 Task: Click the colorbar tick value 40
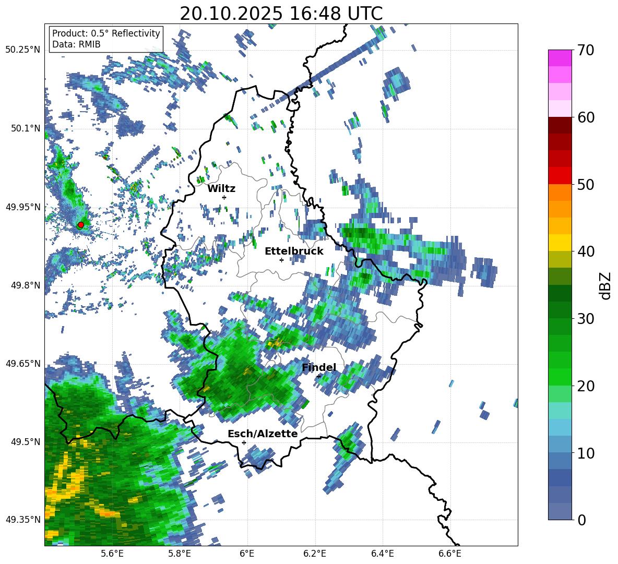586,251
